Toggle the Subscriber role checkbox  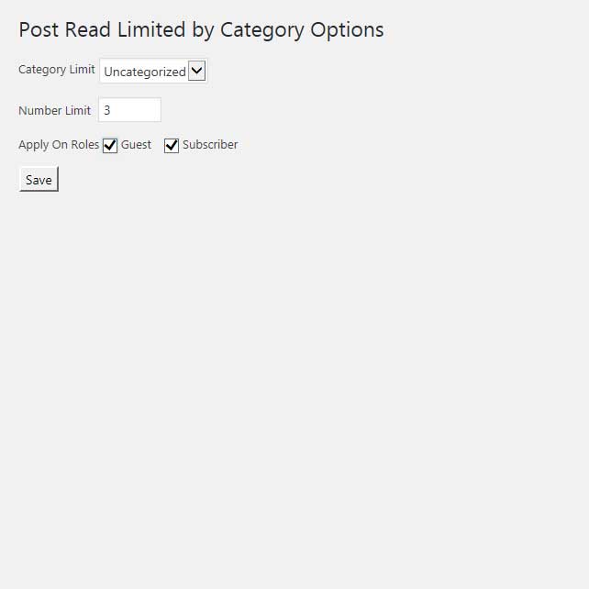click(x=172, y=145)
